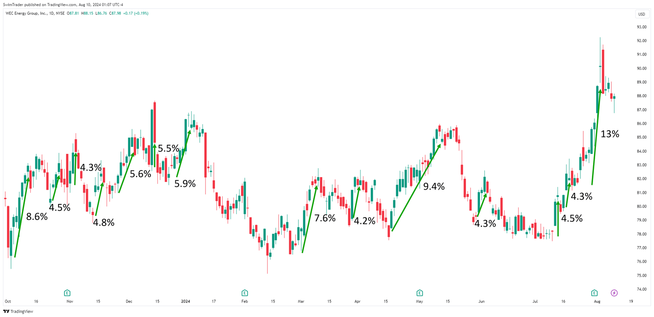The width and height of the screenshot is (654, 317).
Task: Click the purple lightning event icon
Action: [614, 293]
